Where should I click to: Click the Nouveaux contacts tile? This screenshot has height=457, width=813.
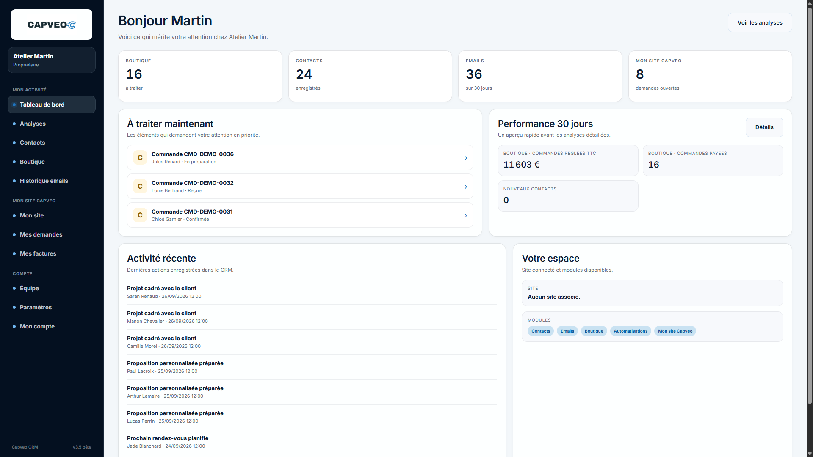(568, 196)
